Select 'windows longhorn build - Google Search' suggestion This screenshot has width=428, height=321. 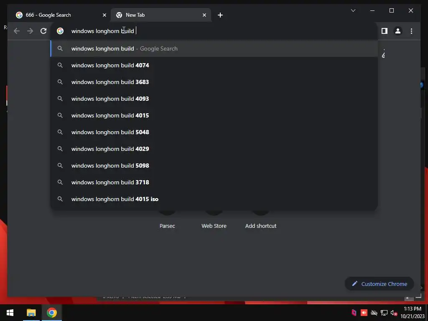tap(214, 48)
